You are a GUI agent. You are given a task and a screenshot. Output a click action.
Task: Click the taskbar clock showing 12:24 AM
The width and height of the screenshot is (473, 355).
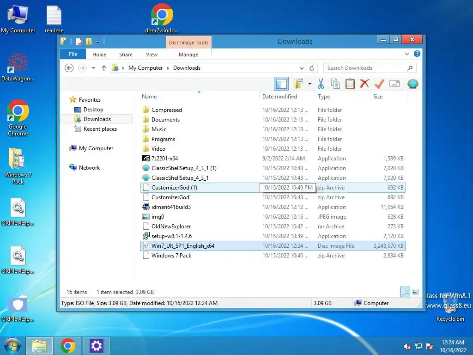453,346
